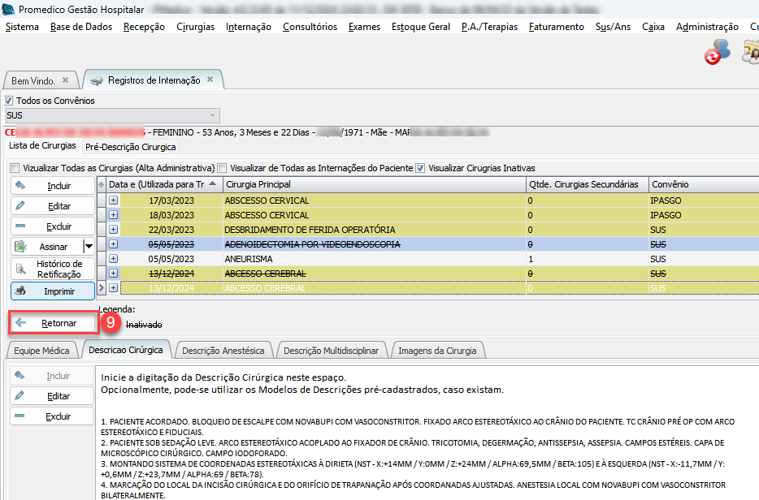The image size is (759, 500).
Task: Click the Cirurgia Principal column header
Action: point(375,184)
